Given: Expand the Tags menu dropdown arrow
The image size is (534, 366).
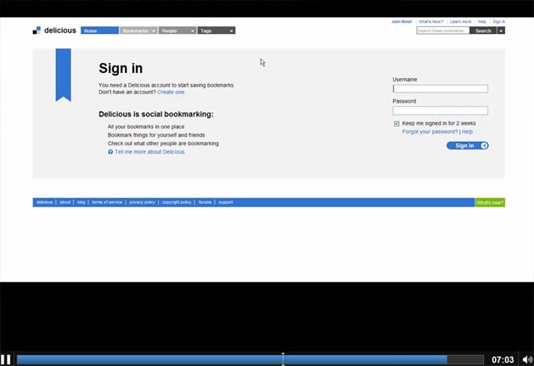Looking at the screenshot, I should (x=231, y=31).
